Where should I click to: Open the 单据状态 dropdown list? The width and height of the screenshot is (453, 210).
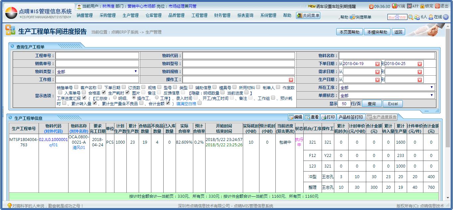[x=432, y=96]
